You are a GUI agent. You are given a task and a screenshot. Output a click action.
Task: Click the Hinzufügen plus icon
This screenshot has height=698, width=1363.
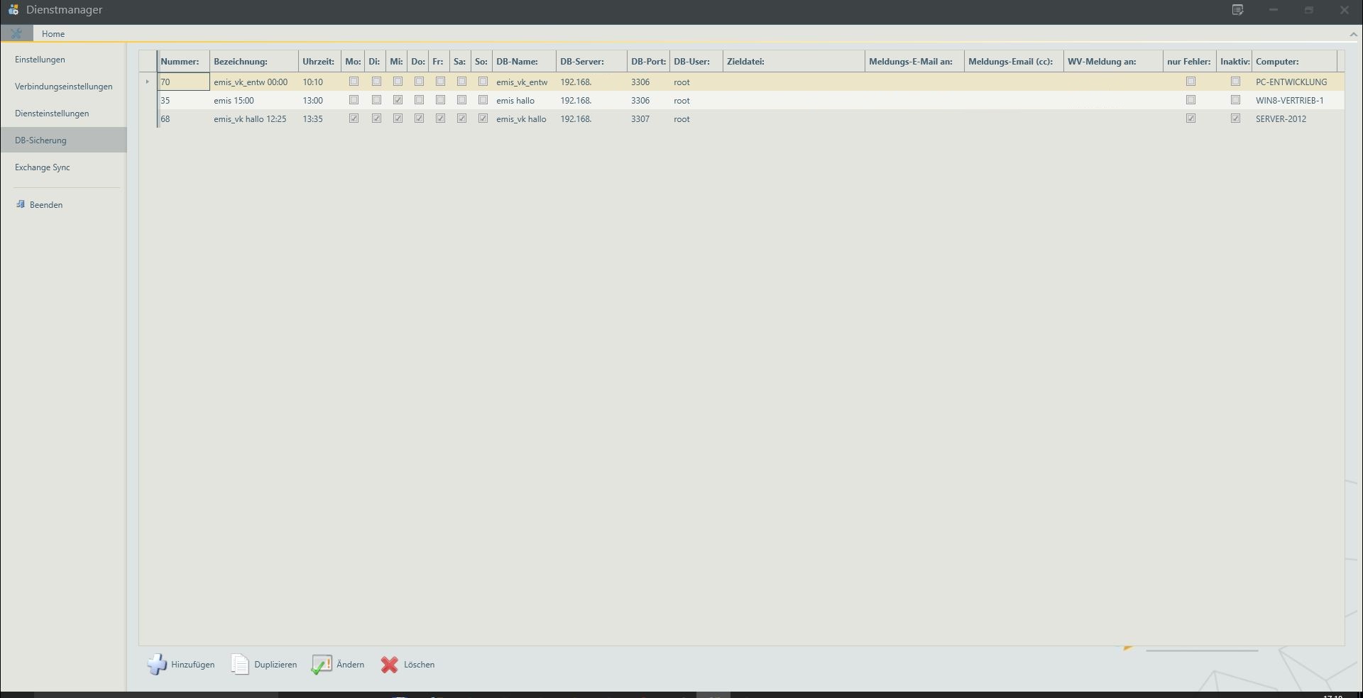click(157, 665)
